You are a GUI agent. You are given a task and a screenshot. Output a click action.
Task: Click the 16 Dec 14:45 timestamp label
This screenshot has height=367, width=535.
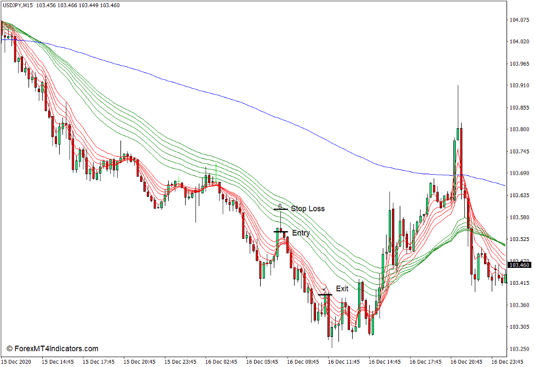[384, 361]
